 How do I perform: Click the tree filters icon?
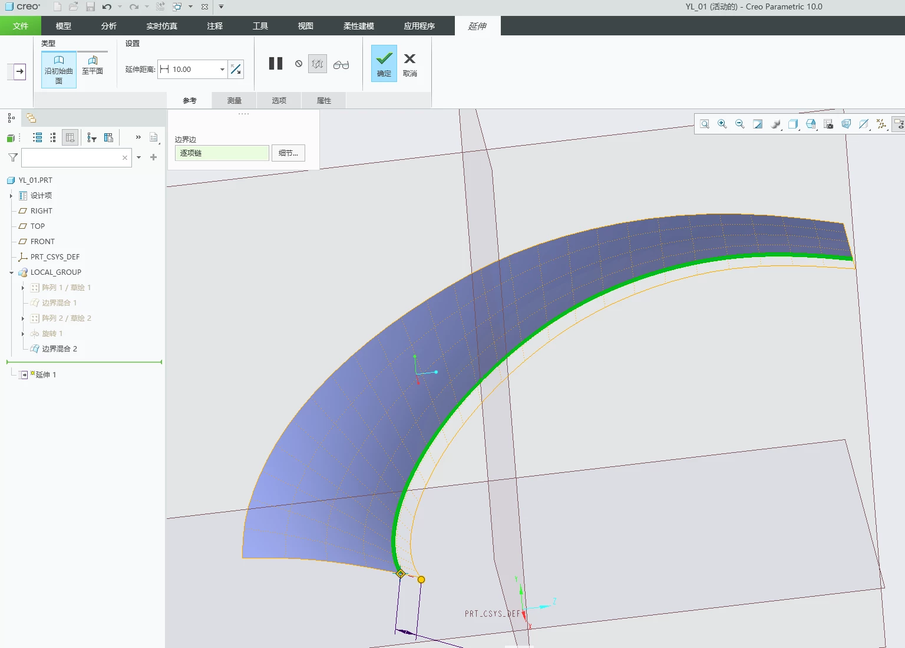[92, 137]
